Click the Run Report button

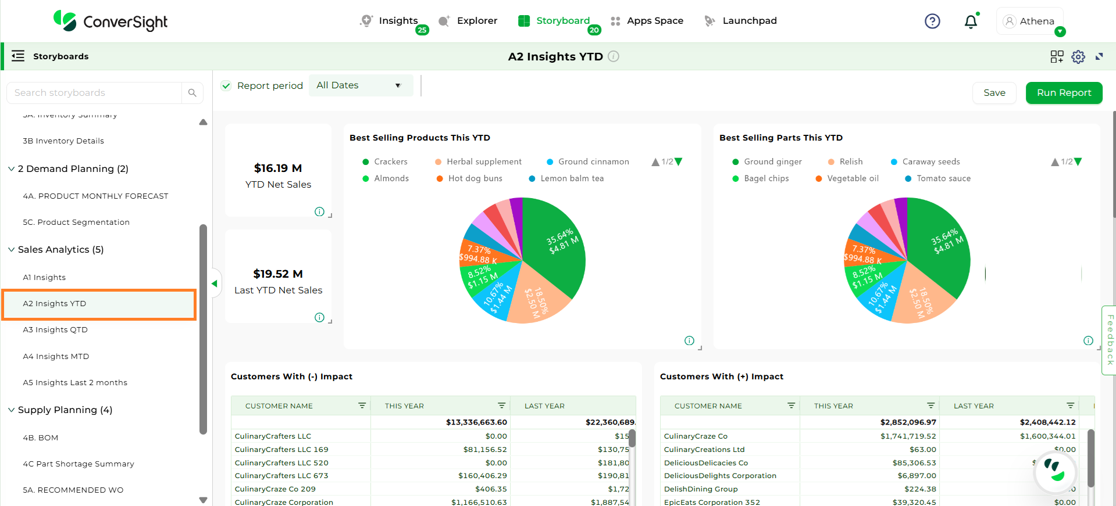pyautogui.click(x=1064, y=93)
